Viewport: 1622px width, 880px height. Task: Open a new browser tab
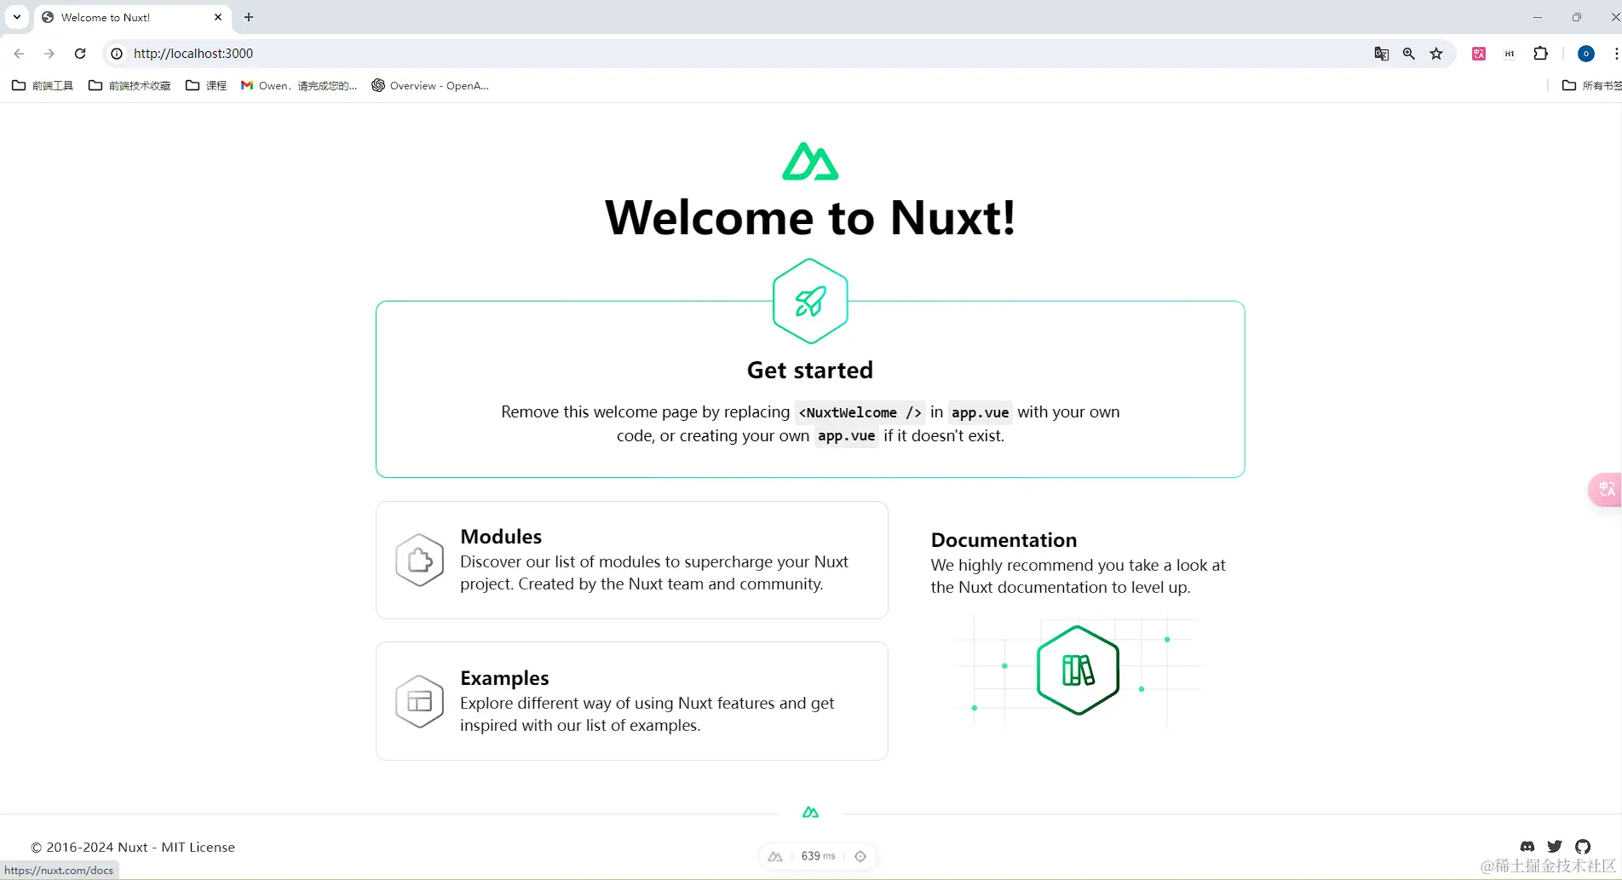249,17
